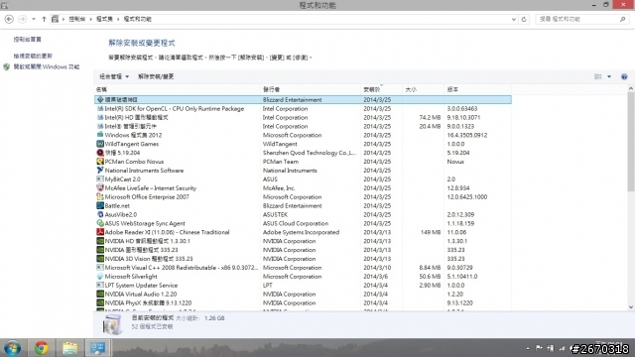Viewport: 635px width, 357px height.
Task: Select the Windows 程式集 2012 row
Action: point(303,135)
